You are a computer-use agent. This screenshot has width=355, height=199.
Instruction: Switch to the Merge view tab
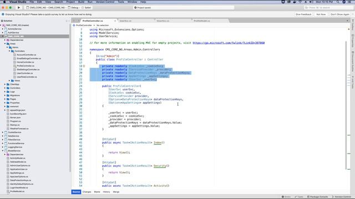[116, 192]
